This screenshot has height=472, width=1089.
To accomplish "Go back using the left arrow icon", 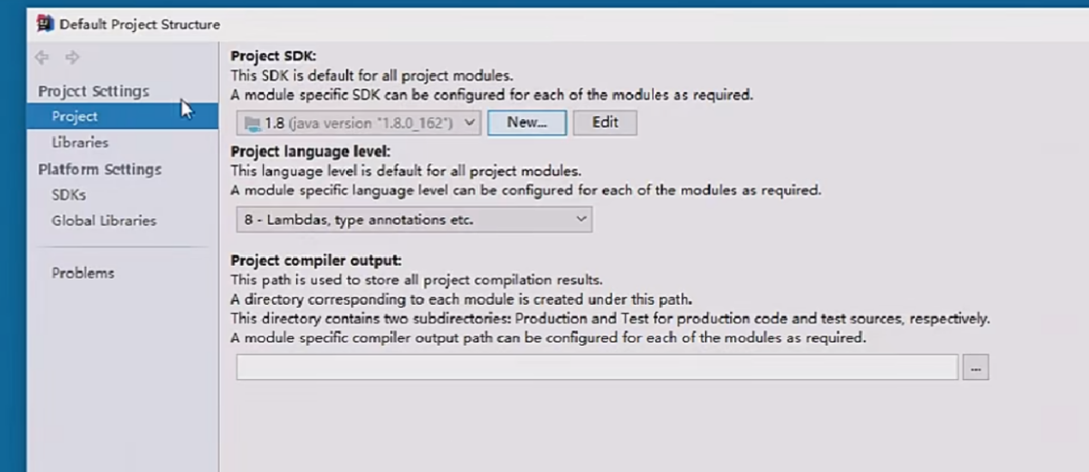I will point(42,57).
